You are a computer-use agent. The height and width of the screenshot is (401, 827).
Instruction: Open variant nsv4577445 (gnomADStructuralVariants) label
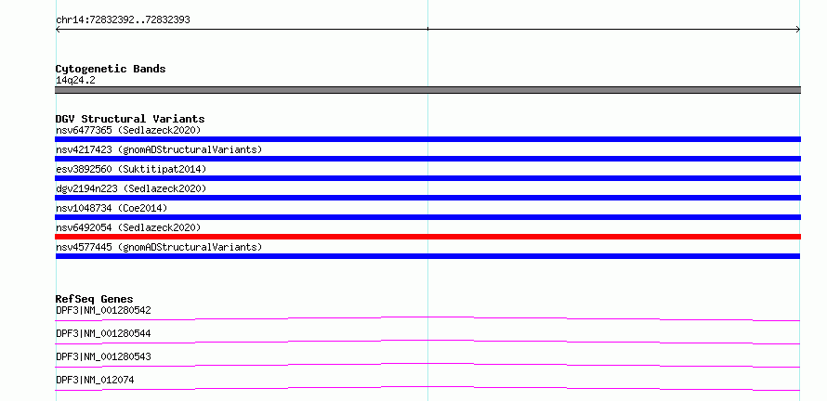[x=159, y=247]
